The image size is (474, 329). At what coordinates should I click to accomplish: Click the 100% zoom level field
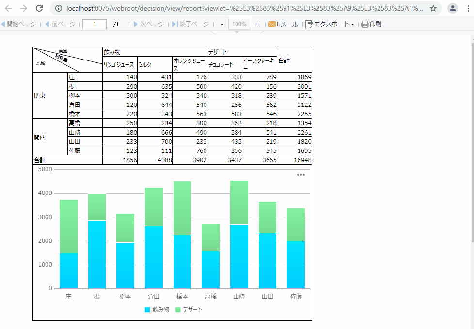[238, 24]
